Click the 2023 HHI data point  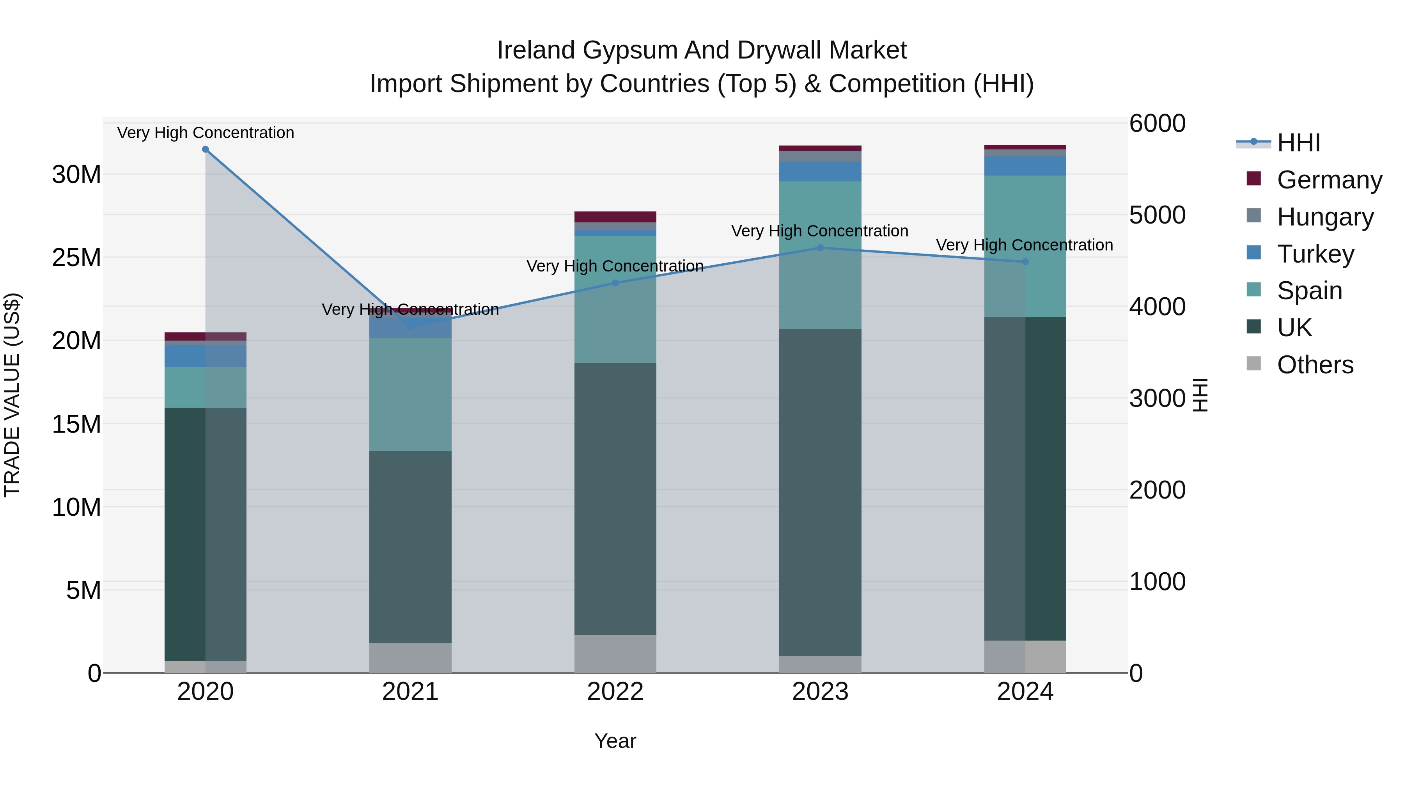point(820,248)
